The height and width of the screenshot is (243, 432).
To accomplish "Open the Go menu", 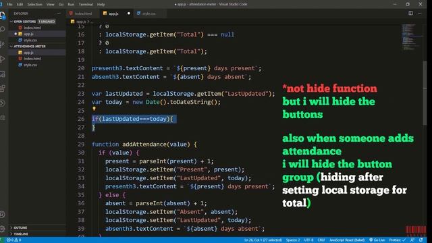I will pos(61,4).
